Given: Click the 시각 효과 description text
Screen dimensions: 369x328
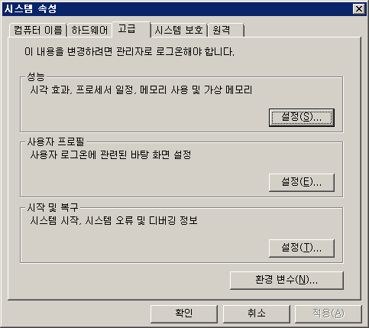Looking at the screenshot, I should coord(141,90).
